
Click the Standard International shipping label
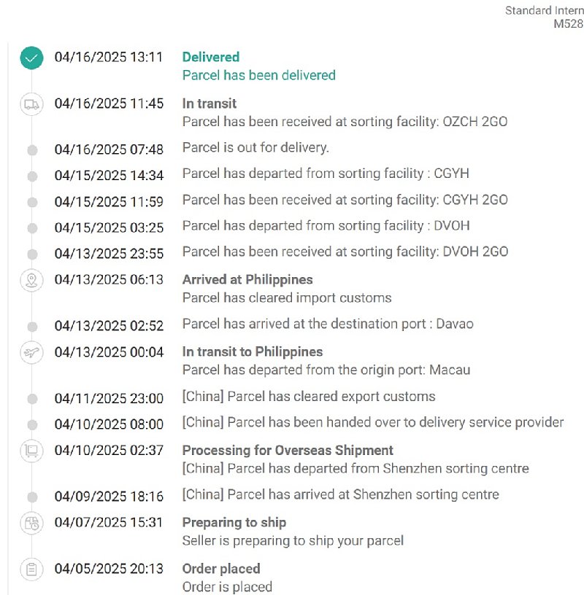click(x=544, y=10)
